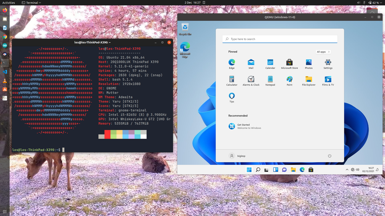Click the Windows Start button in taskbar
The height and width of the screenshot is (216, 385).
tap(249, 170)
